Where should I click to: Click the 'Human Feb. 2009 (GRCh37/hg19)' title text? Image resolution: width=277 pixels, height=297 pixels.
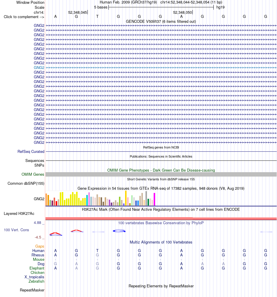click(x=128, y=2)
